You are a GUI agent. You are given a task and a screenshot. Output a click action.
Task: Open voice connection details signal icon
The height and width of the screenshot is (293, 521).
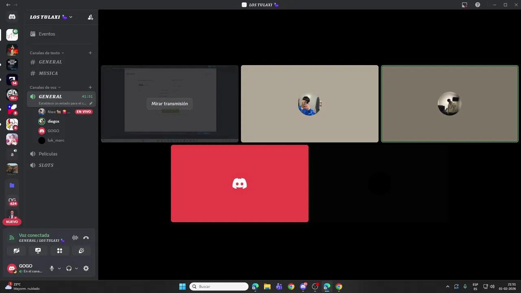[x=12, y=238]
